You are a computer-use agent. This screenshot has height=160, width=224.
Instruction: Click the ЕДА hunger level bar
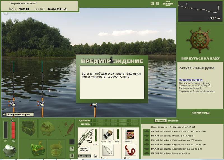[6, 130]
